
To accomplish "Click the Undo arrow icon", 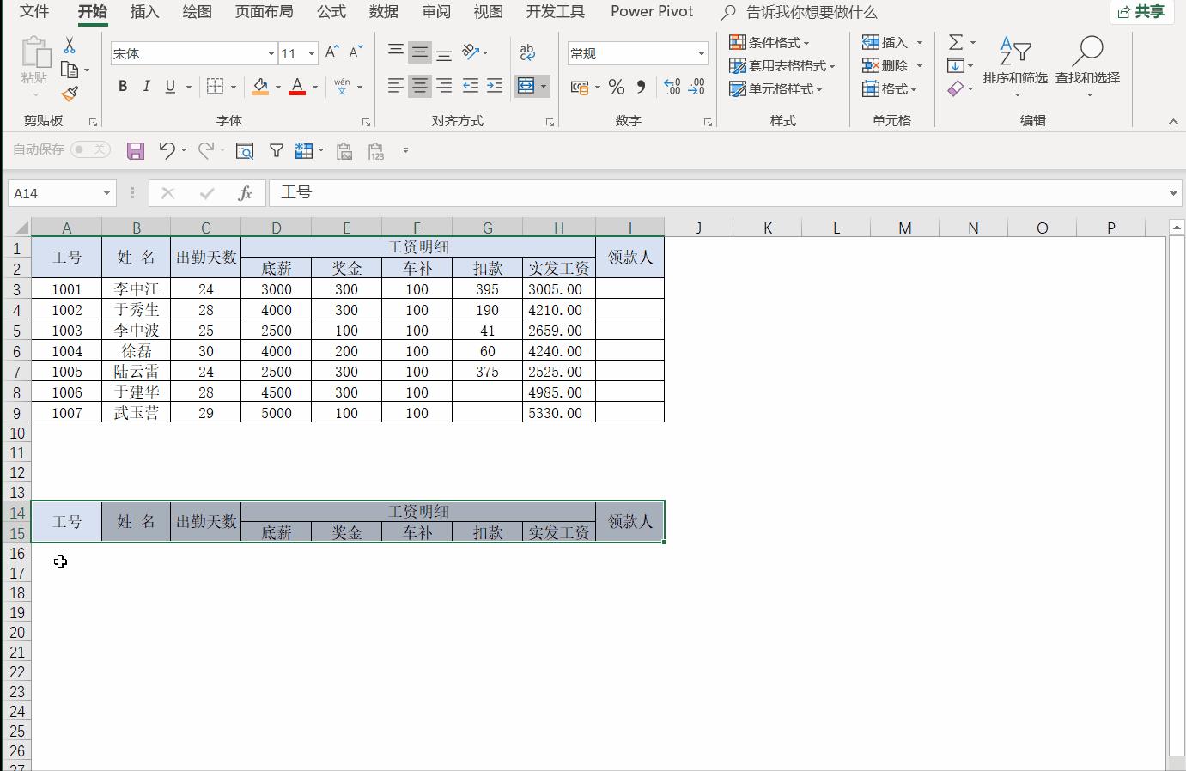I will [x=166, y=150].
